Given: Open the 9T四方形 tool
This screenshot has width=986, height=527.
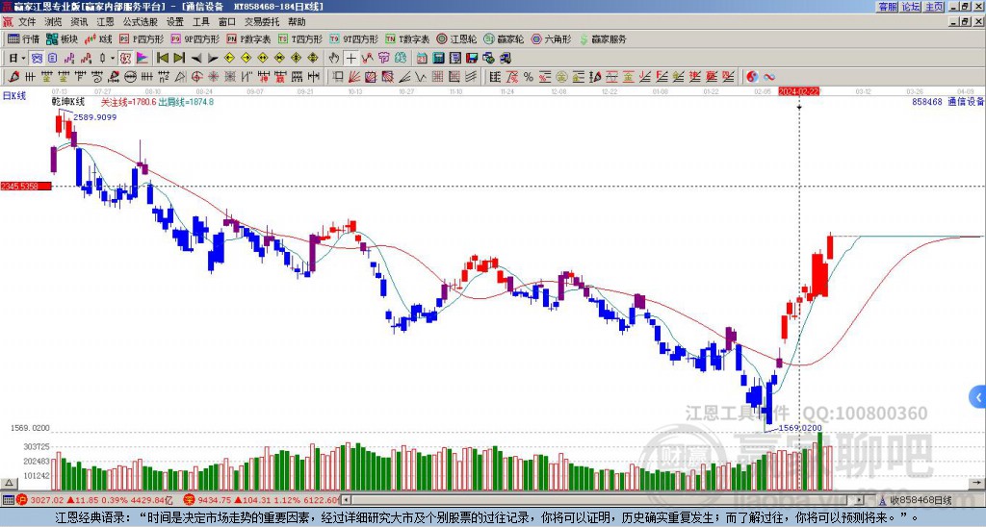Looking at the screenshot, I should [354, 38].
